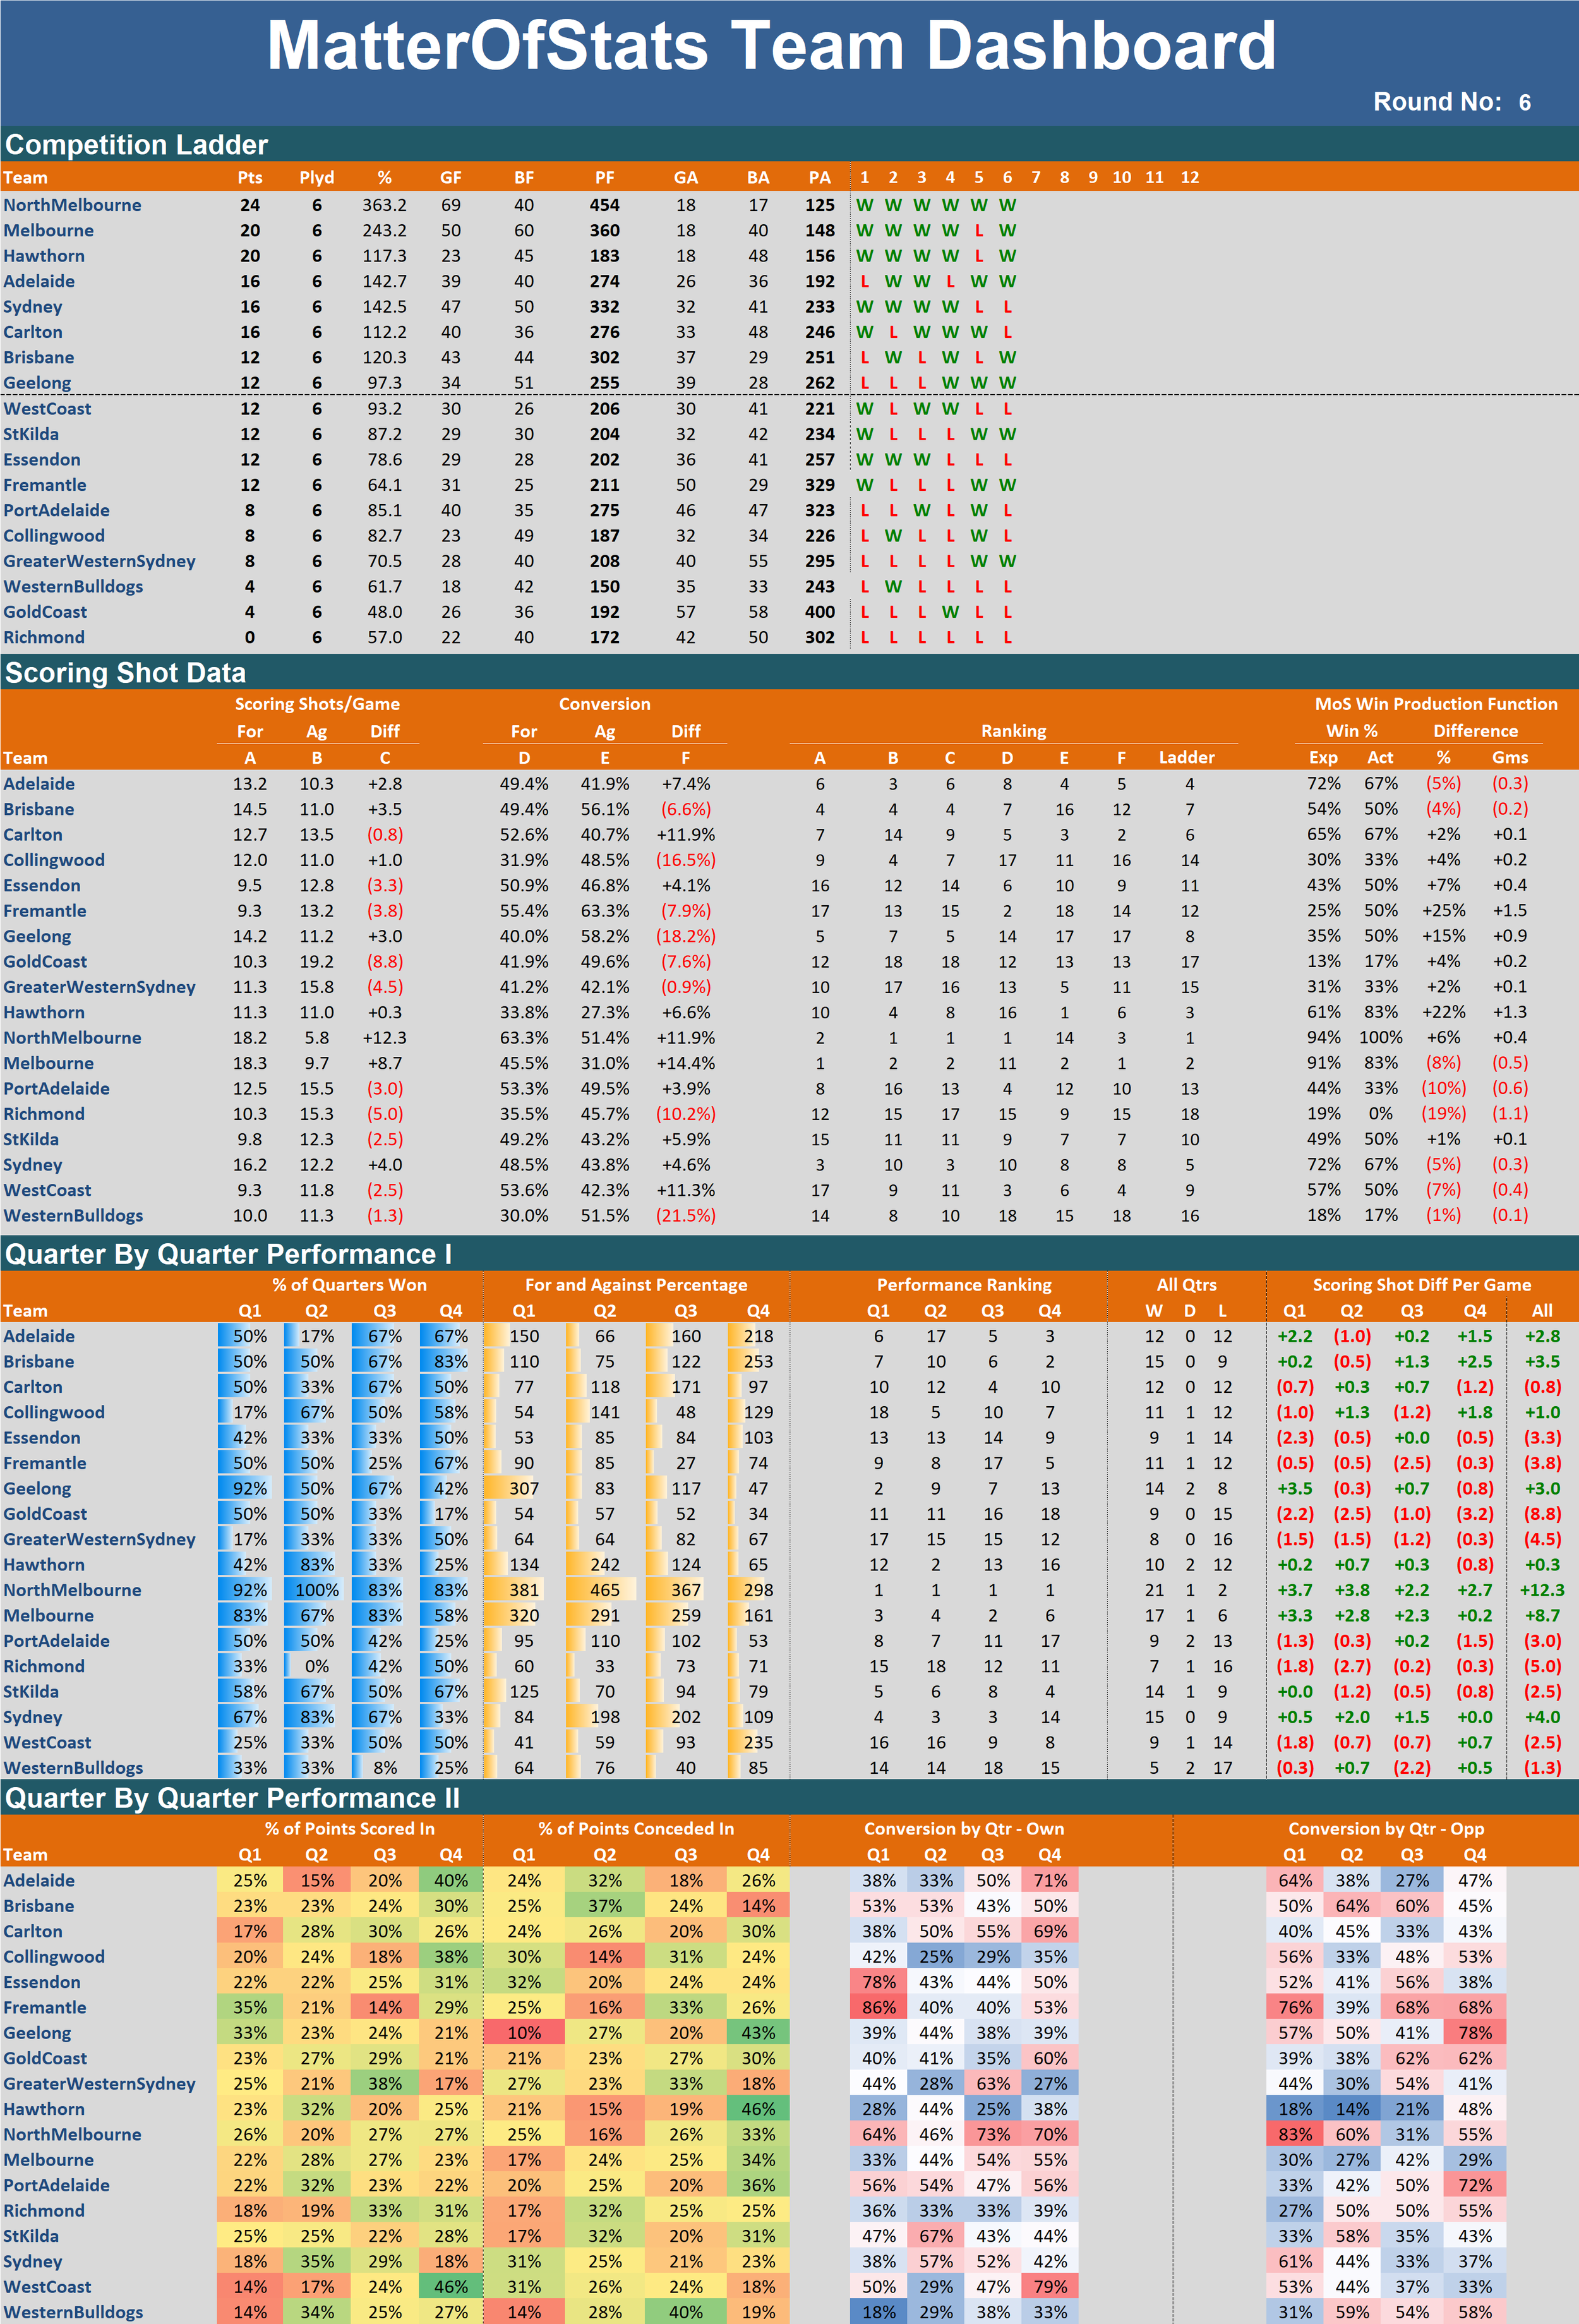The height and width of the screenshot is (2324, 1579).
Task: Click the Quarter By Quarter Performance II header
Action: click(x=232, y=1798)
